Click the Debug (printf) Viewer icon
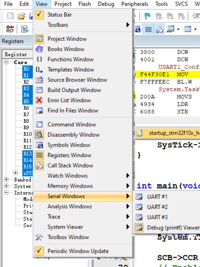The image size is (200, 267). click(x=139, y=228)
